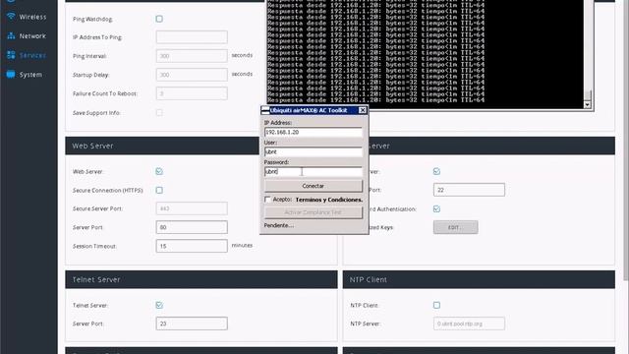Click the Toolkit dialog title bar icon
Screen dimensions: 629x354
click(265, 110)
